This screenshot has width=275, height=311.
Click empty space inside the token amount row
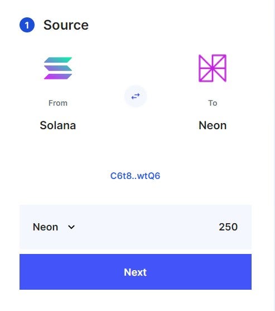coord(146,227)
